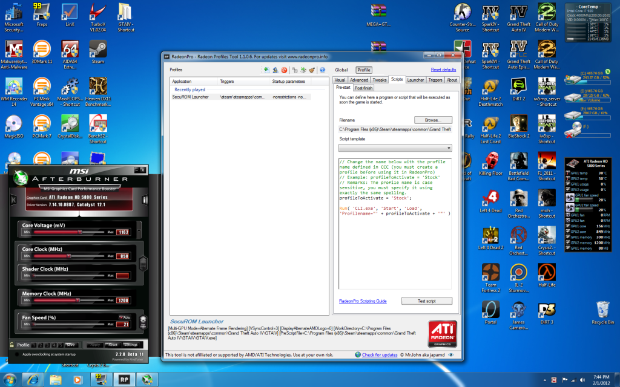This screenshot has height=387, width=620.
Task: Select the Team Fortress 2 desktop icon
Action: (490, 278)
